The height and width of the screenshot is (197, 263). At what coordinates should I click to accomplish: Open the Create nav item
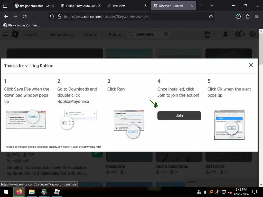pos(91,34)
